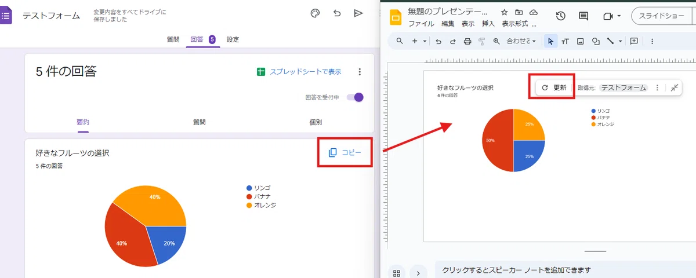Click the 更新 chart refresh button
The image size is (696, 278).
pyautogui.click(x=554, y=87)
